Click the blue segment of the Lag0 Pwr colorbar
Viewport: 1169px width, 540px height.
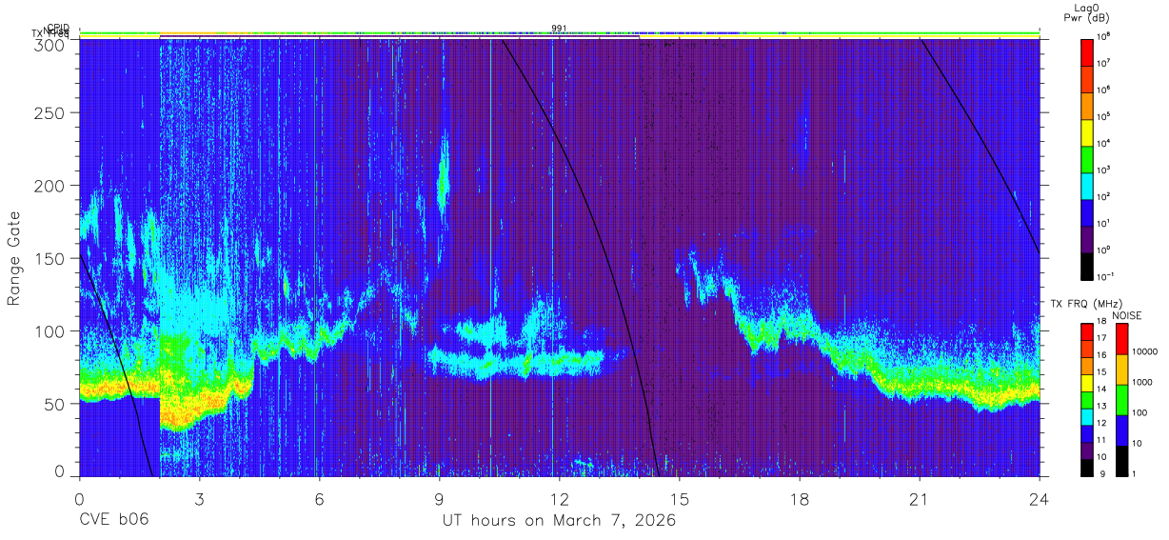[1087, 211]
